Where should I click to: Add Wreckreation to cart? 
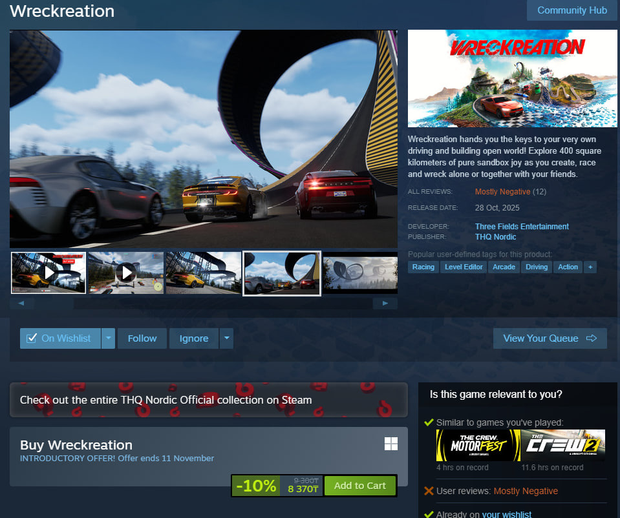click(360, 486)
